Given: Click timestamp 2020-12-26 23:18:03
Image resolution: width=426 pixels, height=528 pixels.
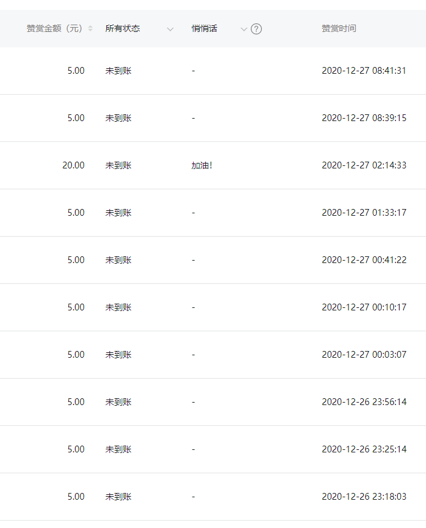Looking at the screenshot, I should (x=364, y=497).
